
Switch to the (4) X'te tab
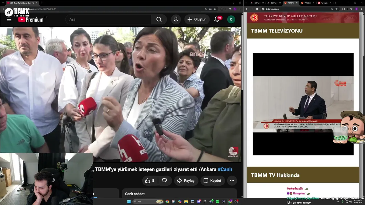(257, 3)
